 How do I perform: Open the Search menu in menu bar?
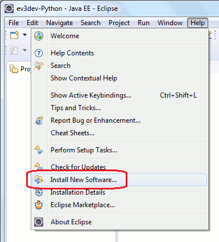coord(90,23)
